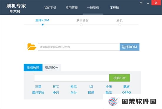
Task: Open the HTC brand link
Action: 56,87
